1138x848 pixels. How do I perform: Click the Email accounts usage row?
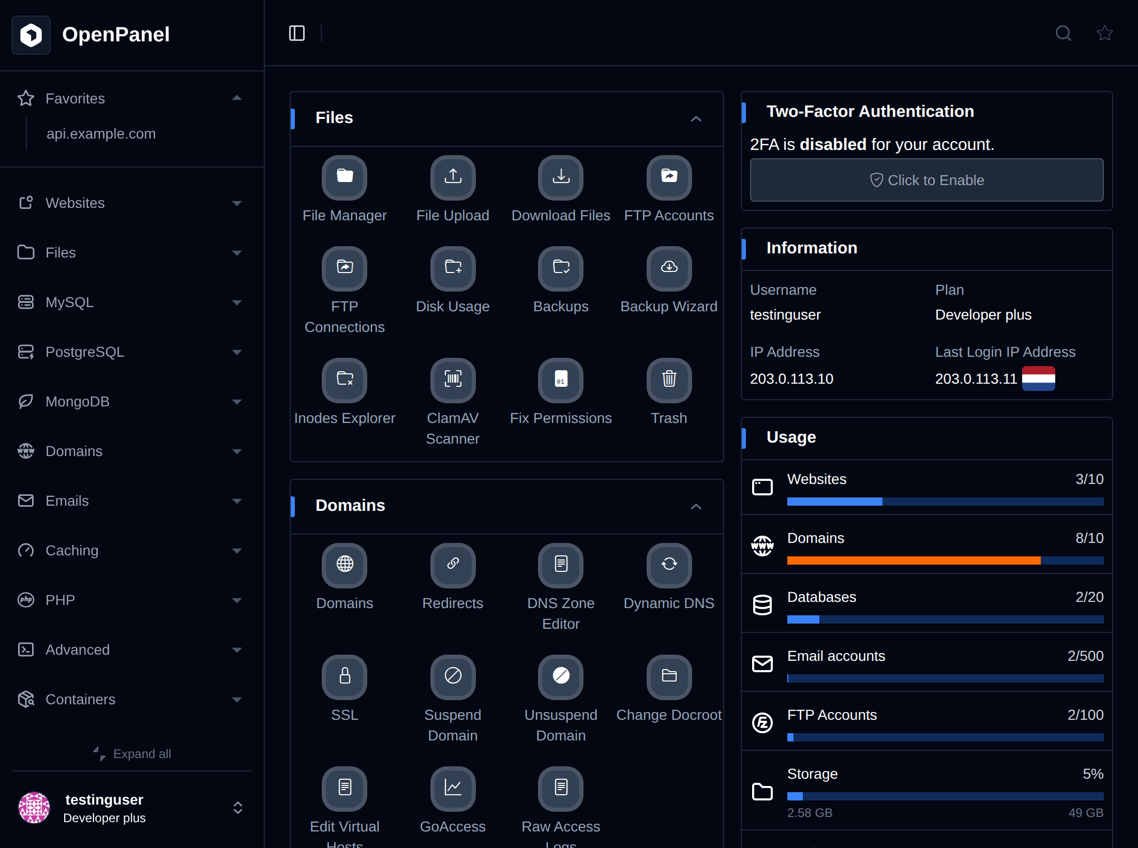pyautogui.click(x=926, y=662)
